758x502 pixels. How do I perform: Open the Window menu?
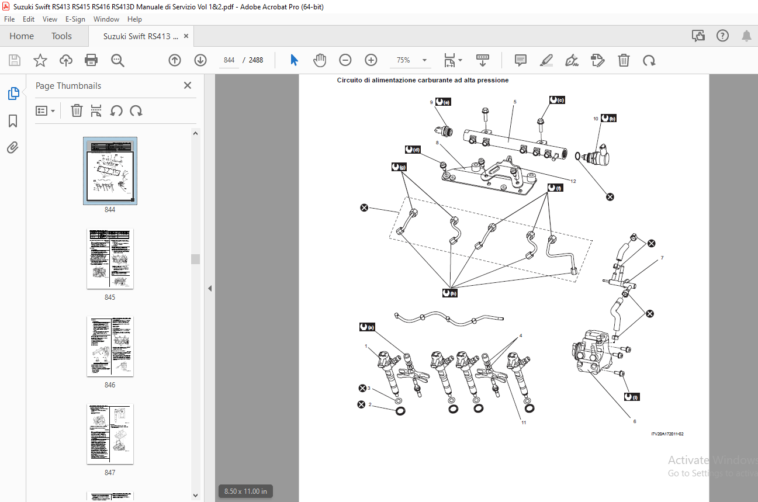click(106, 19)
